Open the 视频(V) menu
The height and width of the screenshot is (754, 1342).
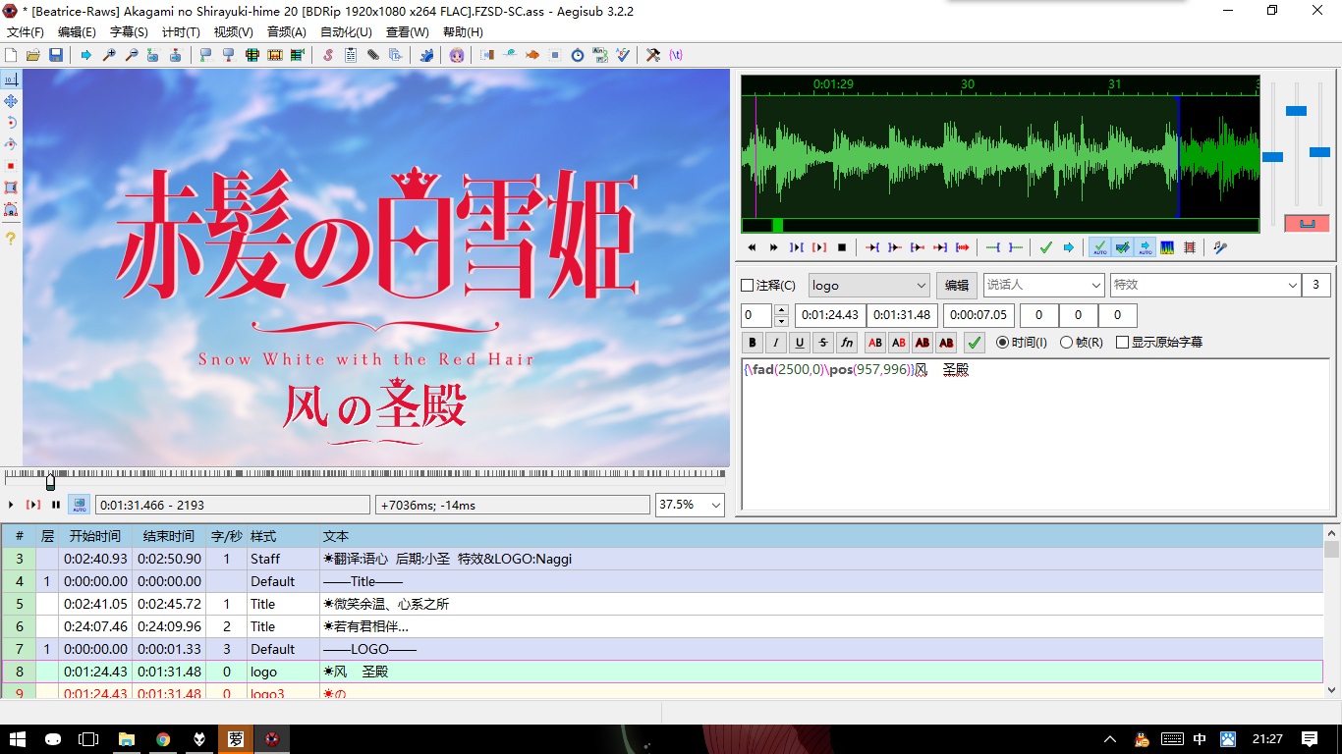coord(234,32)
